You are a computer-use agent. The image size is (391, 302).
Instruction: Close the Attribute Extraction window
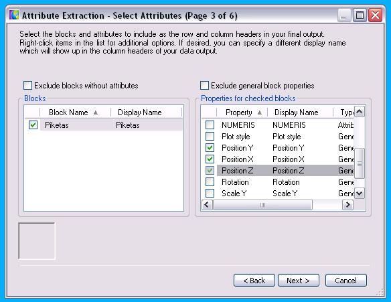tap(376, 15)
